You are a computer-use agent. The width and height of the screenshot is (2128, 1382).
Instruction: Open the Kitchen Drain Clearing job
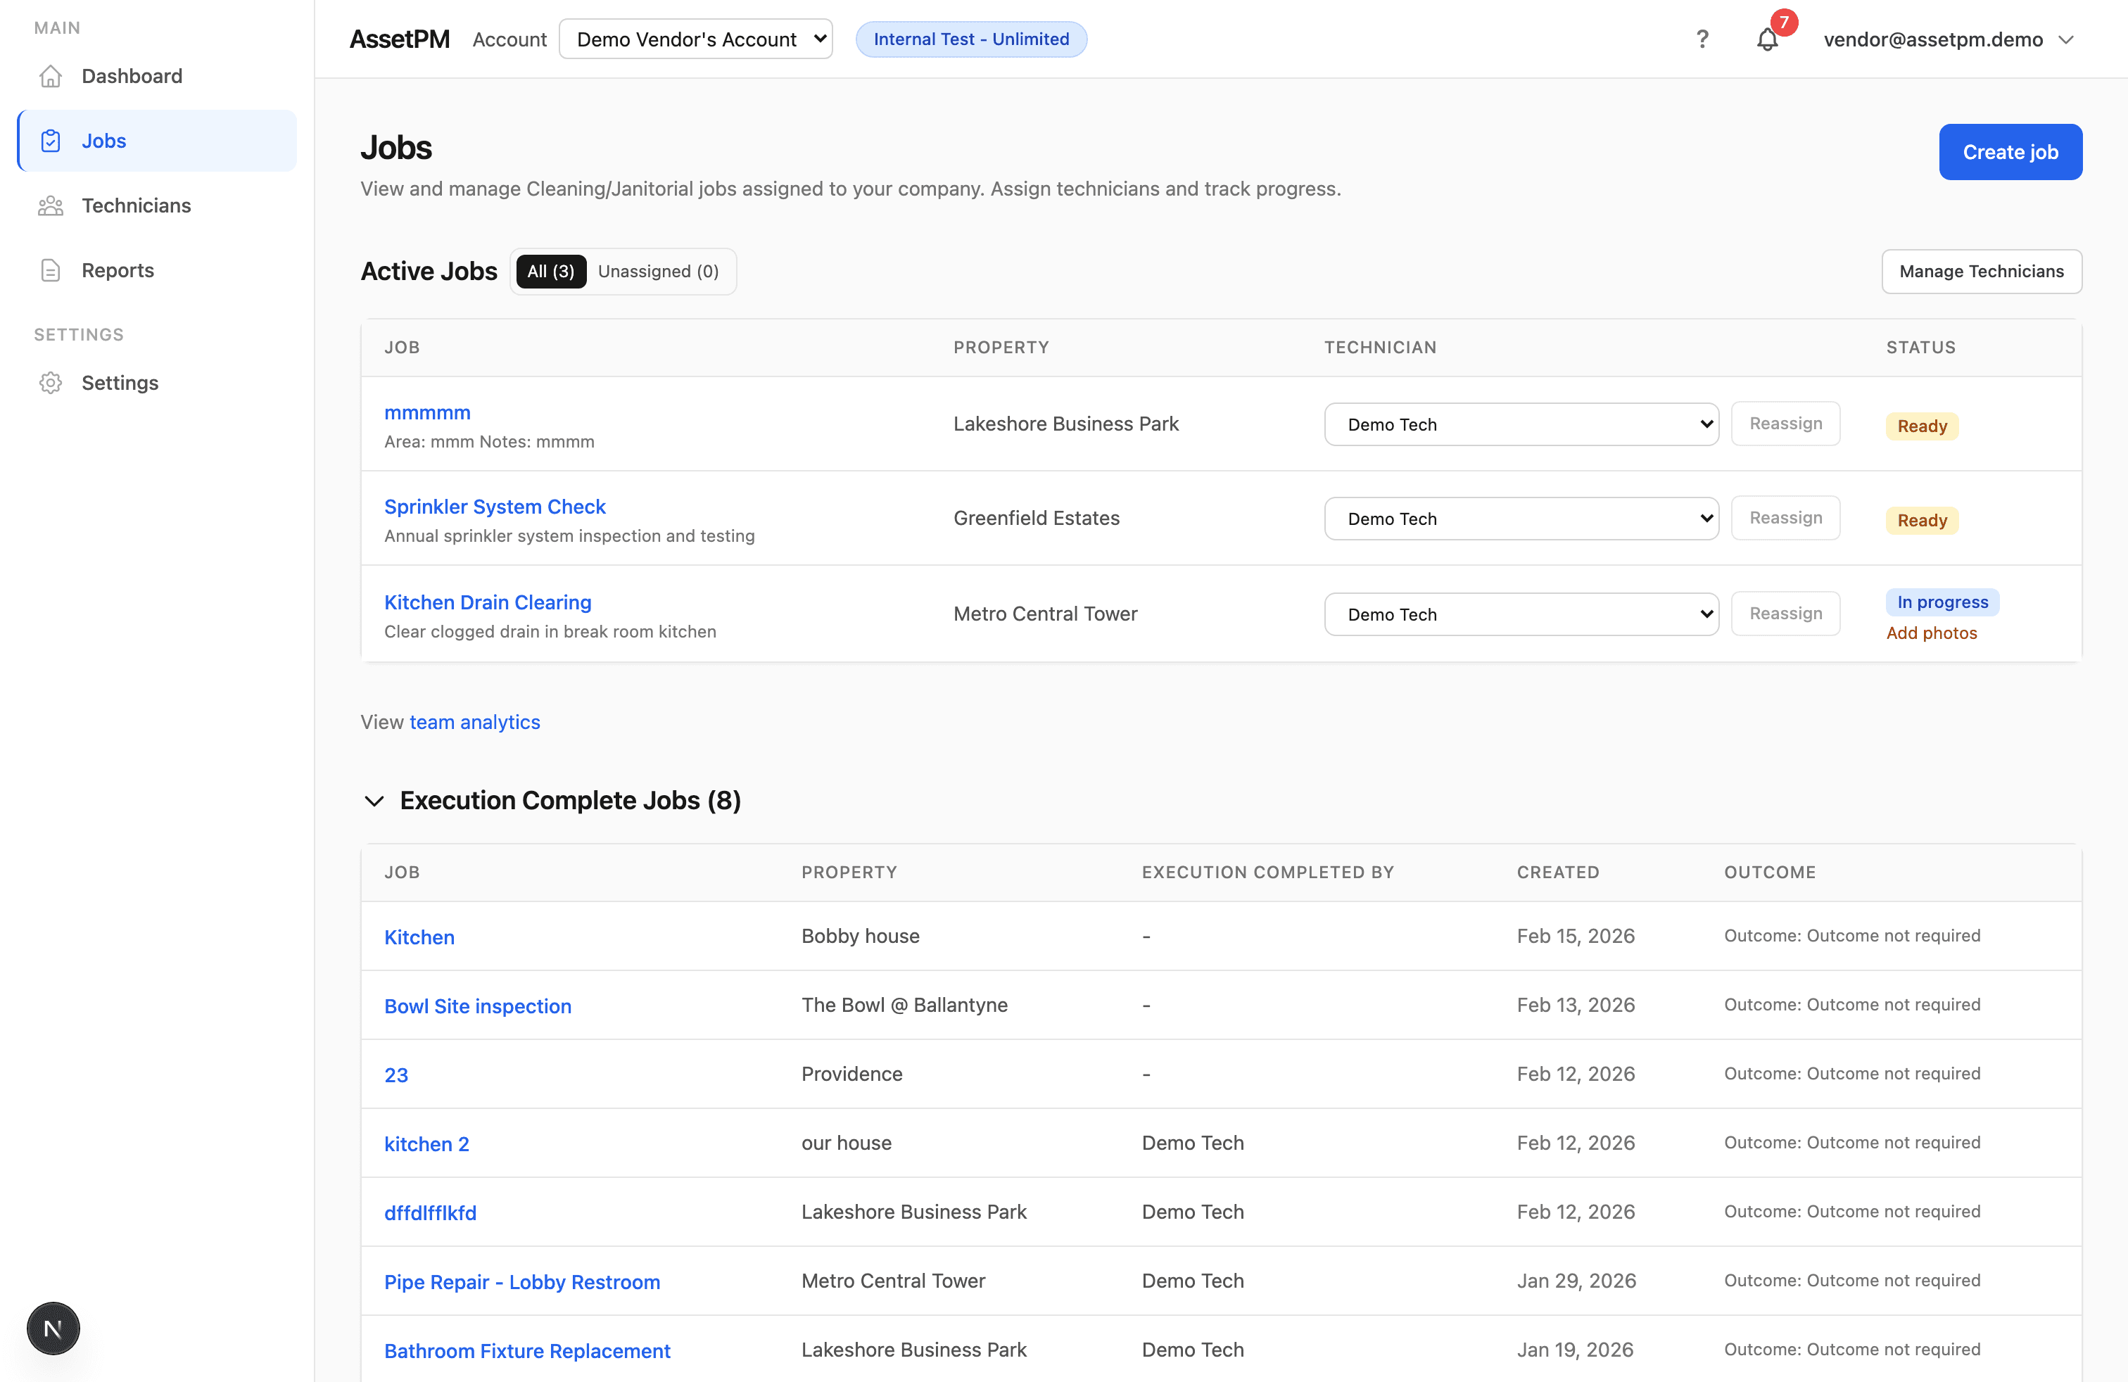[x=487, y=602]
